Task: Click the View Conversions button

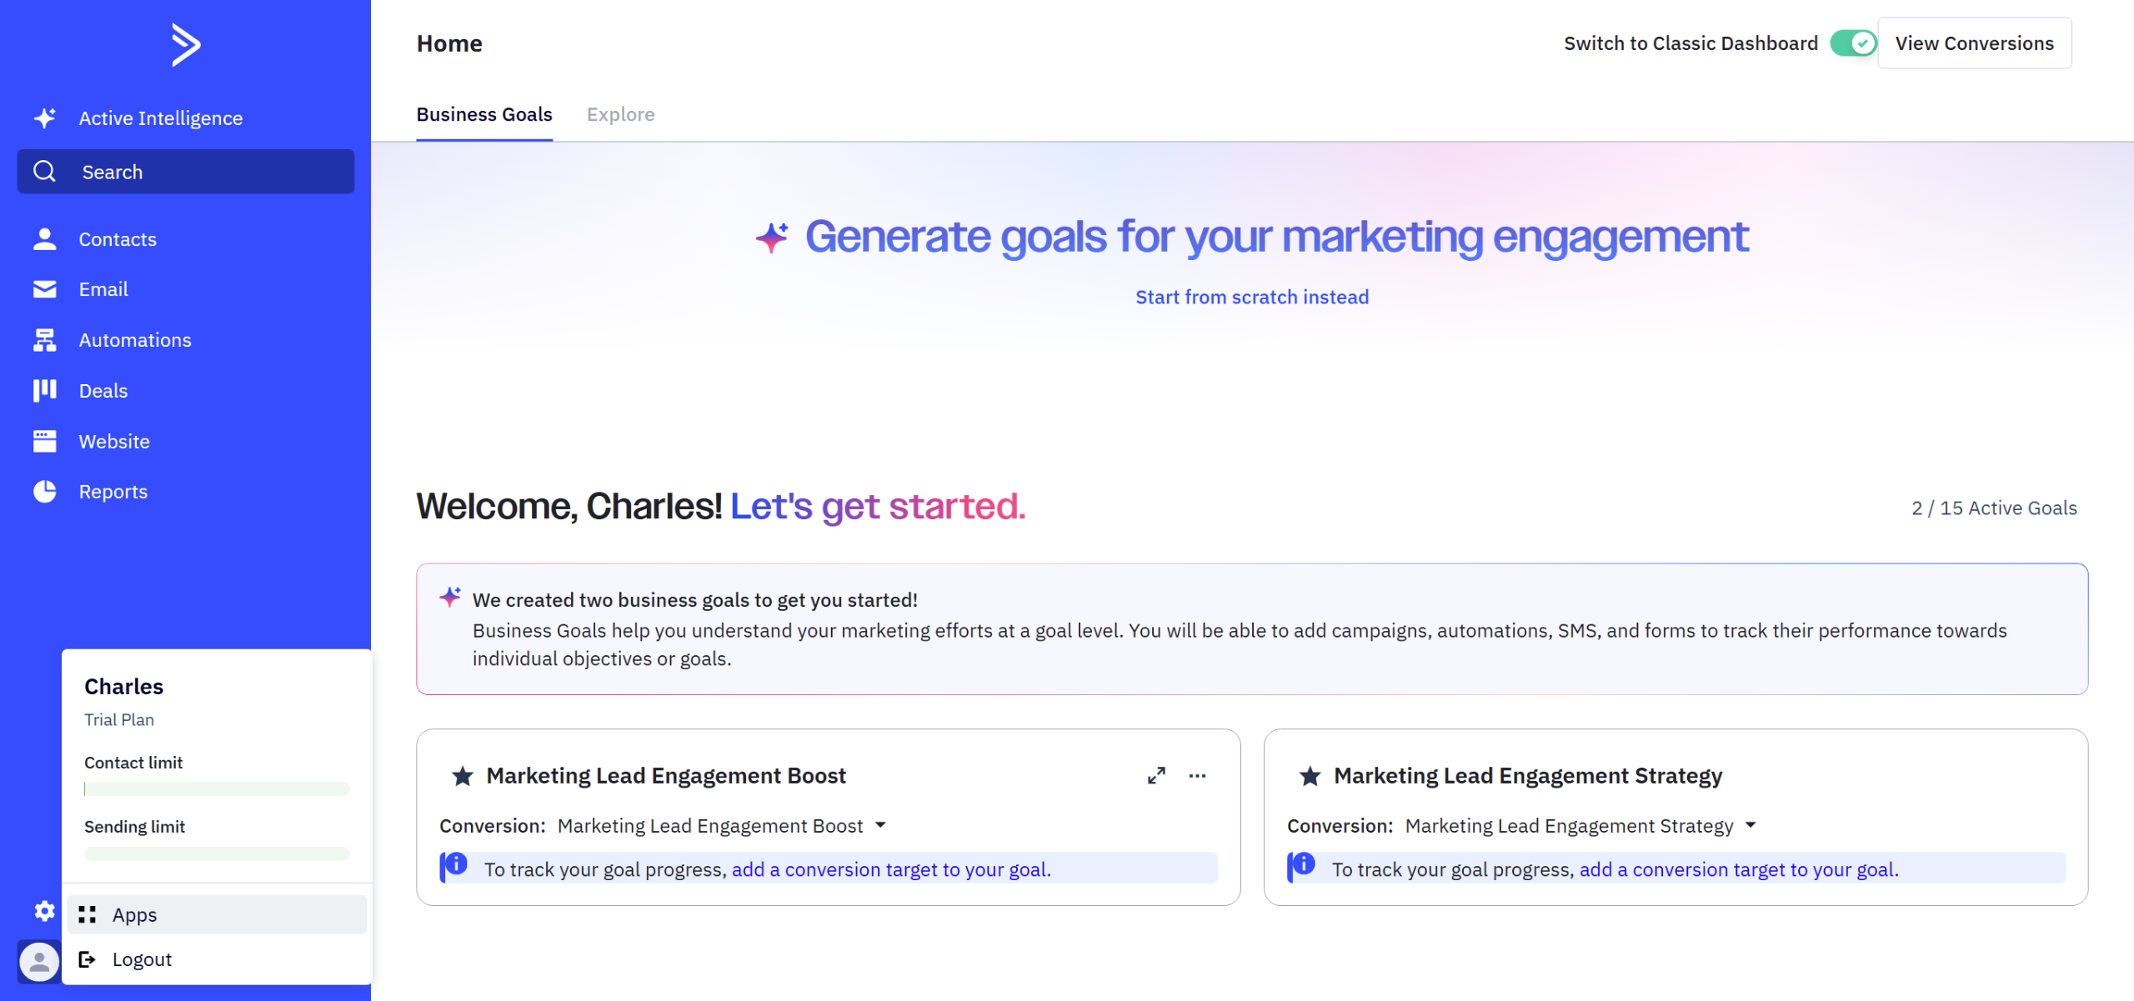Action: coord(1974,43)
